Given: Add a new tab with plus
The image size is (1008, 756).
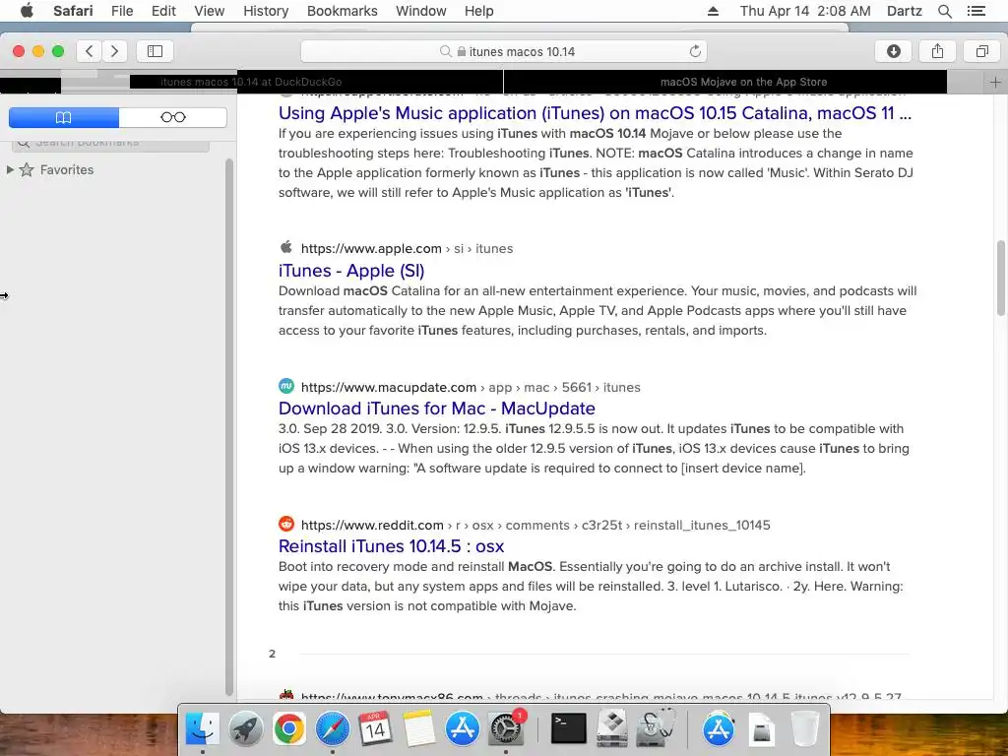Looking at the screenshot, I should coord(995,83).
